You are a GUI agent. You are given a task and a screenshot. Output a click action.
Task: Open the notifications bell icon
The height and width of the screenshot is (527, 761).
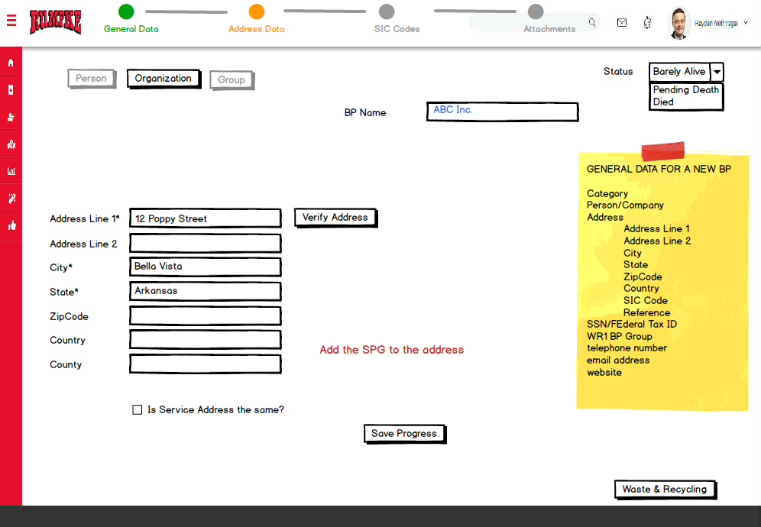coord(647,22)
